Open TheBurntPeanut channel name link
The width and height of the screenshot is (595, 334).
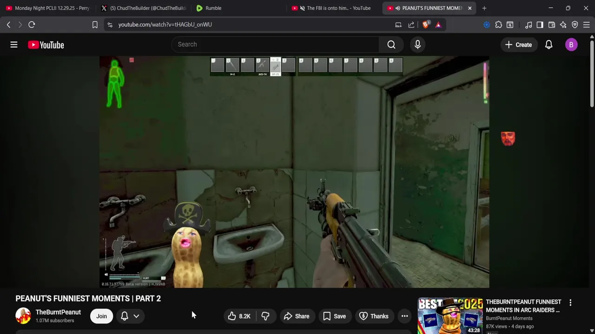[x=58, y=312]
